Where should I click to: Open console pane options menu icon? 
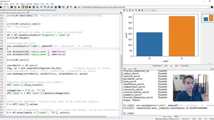[211, 69]
